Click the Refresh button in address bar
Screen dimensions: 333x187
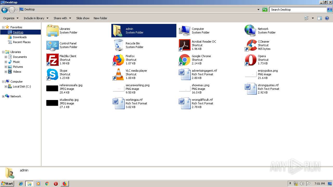coord(265,10)
